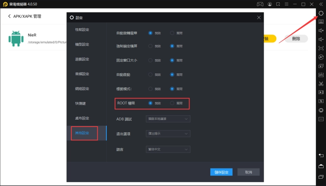Click the yellow 安裝 button for NieR
The image size is (326, 186).
point(270,39)
